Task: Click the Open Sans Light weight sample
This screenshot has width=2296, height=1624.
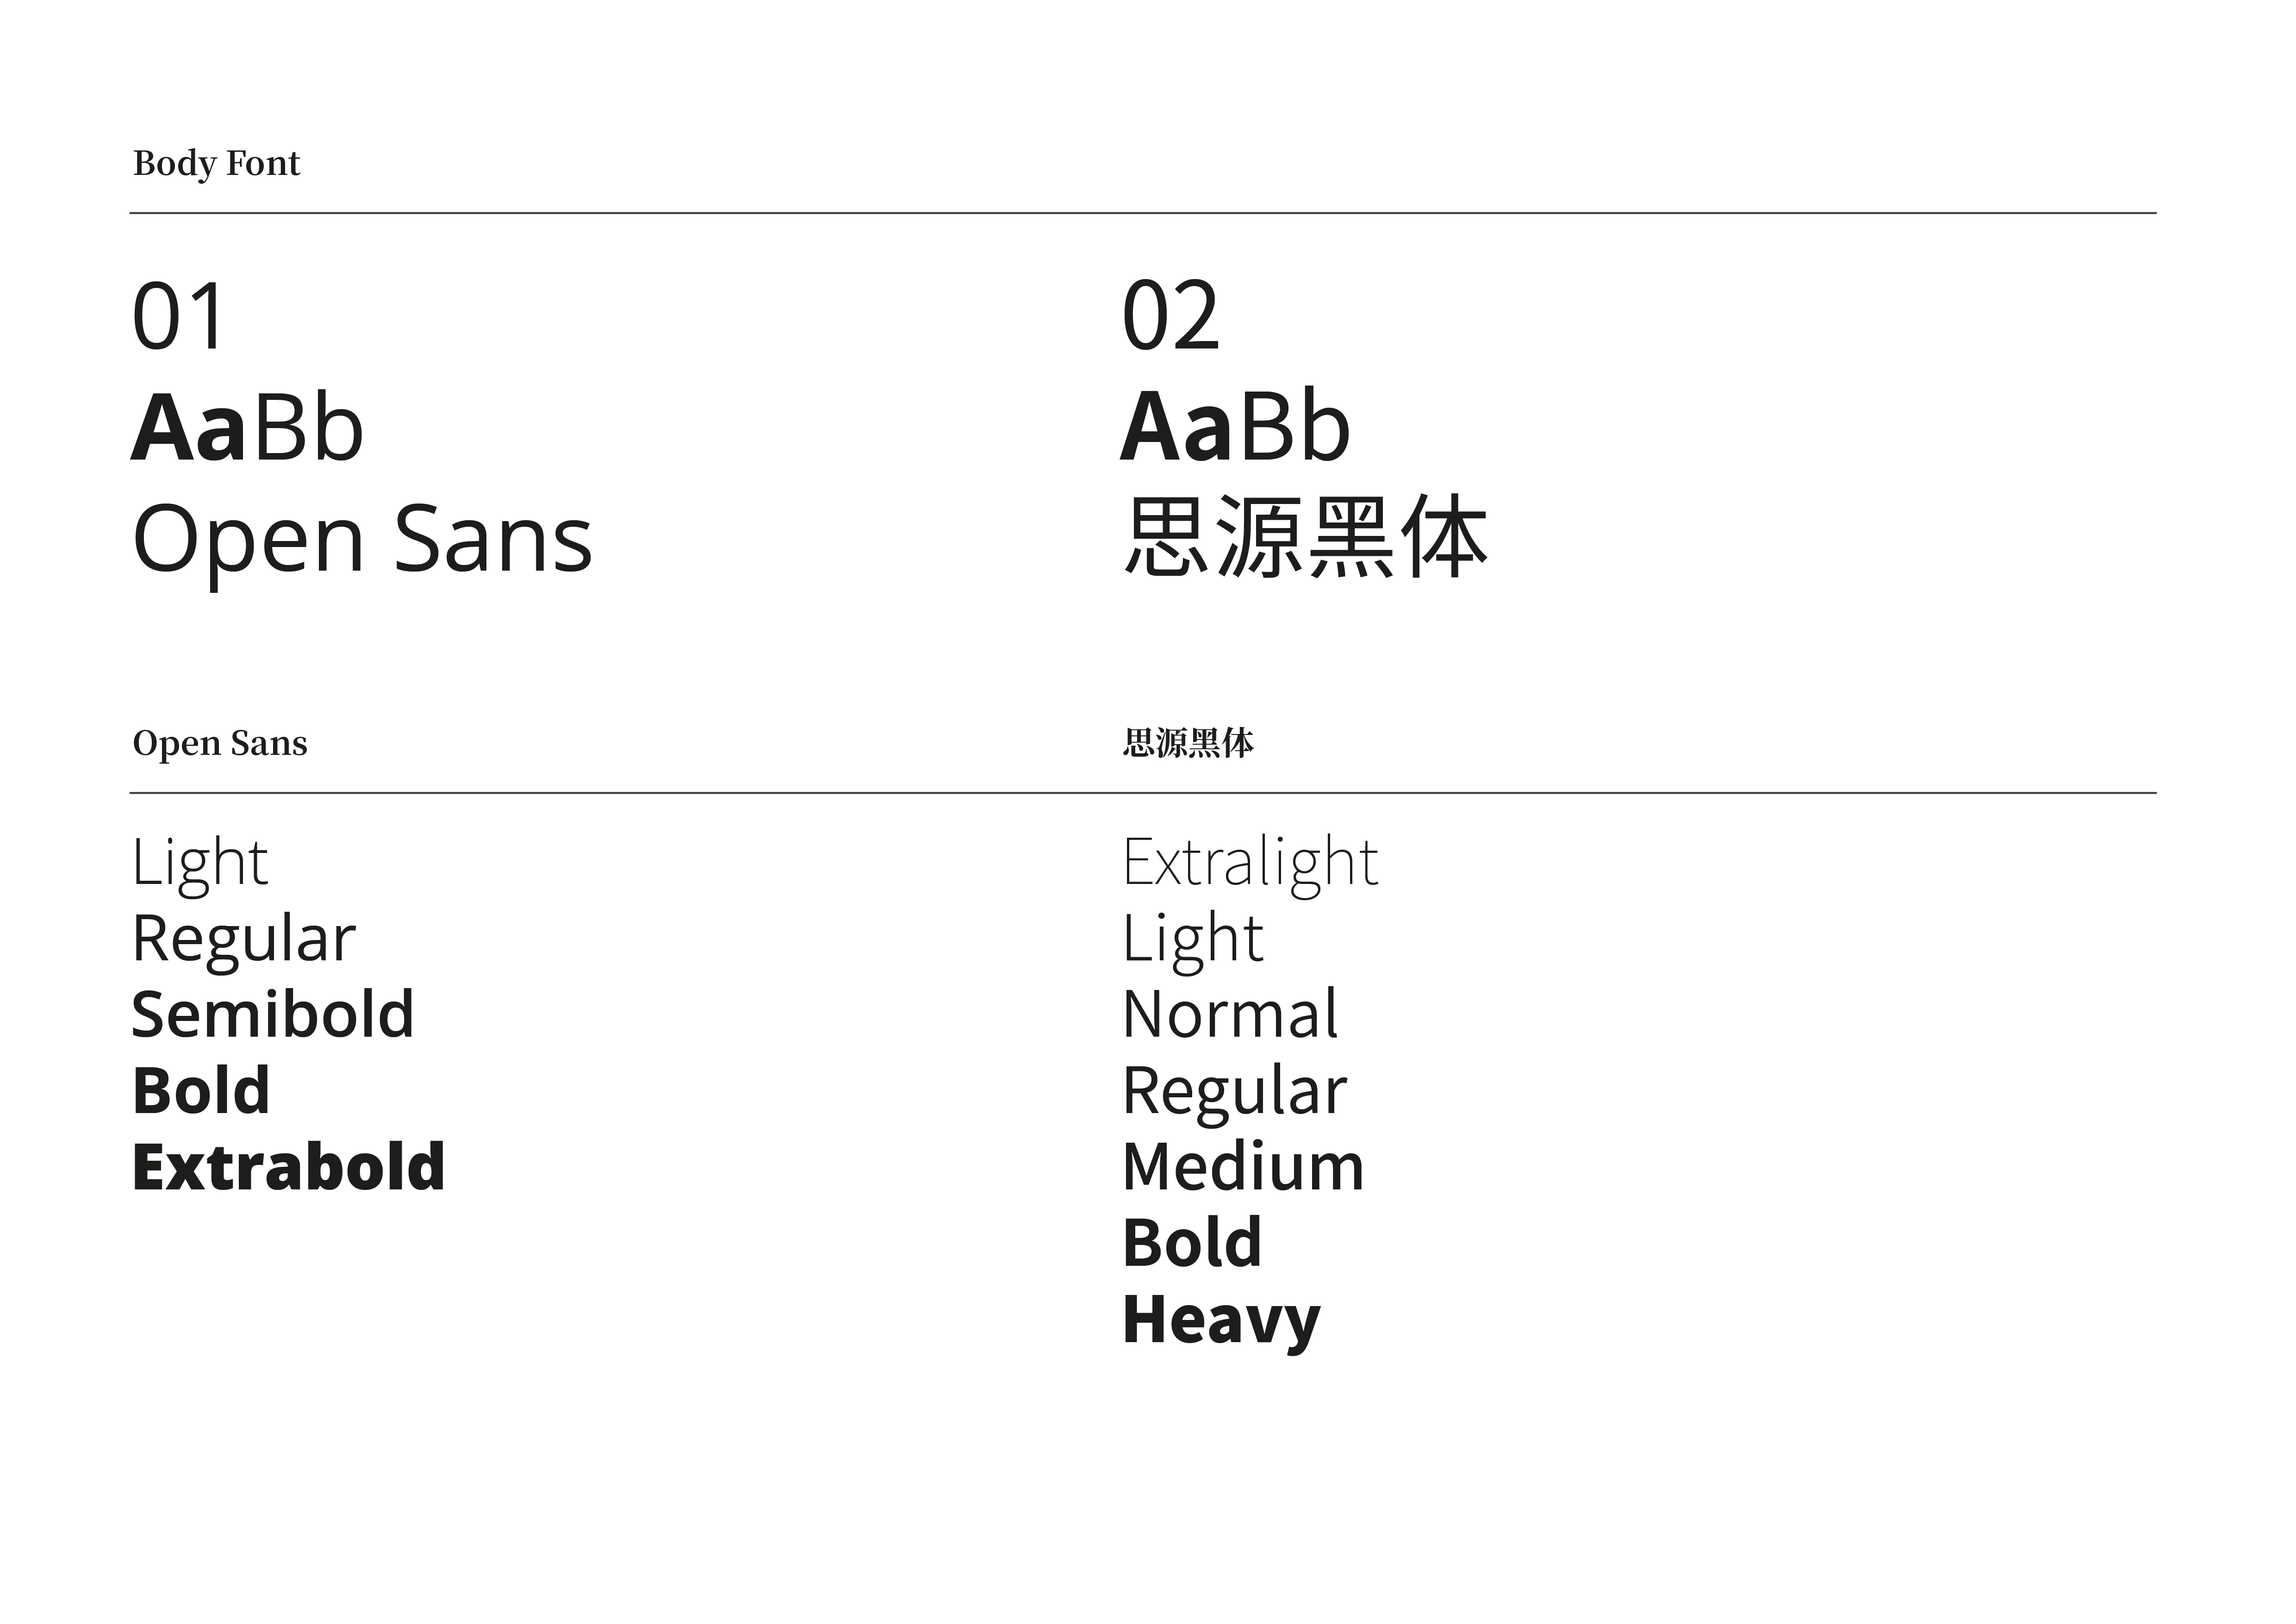Action: [x=200, y=862]
